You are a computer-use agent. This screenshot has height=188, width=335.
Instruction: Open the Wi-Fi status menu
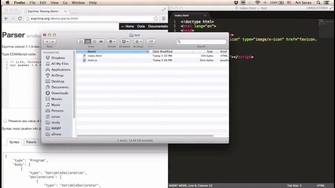tap(258, 3)
